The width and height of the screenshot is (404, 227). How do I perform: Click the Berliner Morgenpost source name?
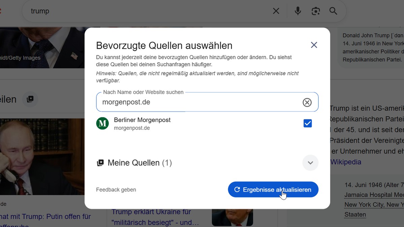click(142, 120)
